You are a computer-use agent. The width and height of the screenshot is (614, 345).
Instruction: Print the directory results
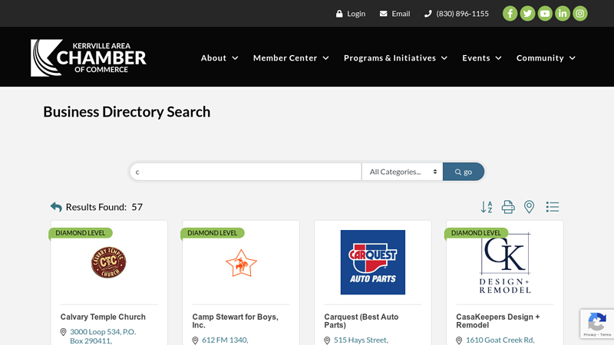pyautogui.click(x=508, y=207)
